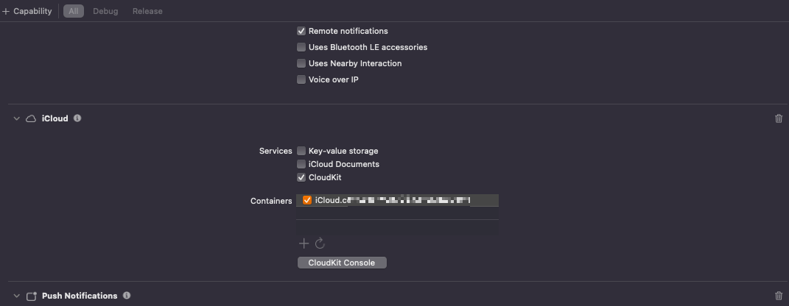Click the Push Notifications section icon
The image size is (789, 306).
(x=32, y=296)
